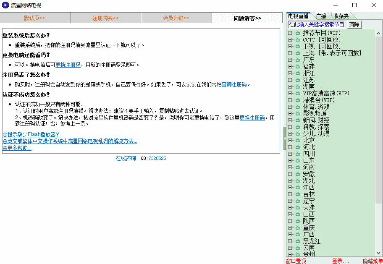The height and width of the screenshot is (264, 383).
Task: Go to the 注册购买>> tab
Action: point(105,18)
